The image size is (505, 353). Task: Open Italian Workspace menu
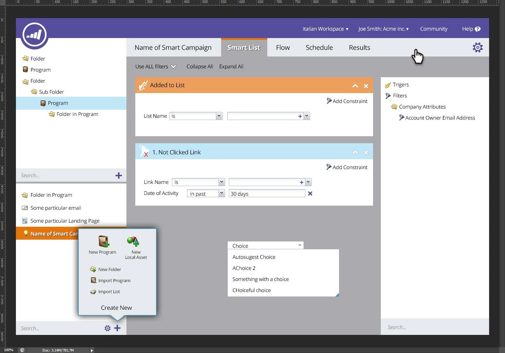click(325, 29)
